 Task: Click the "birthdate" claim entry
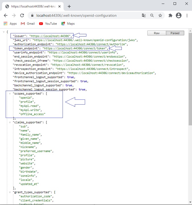(x=28, y=172)
